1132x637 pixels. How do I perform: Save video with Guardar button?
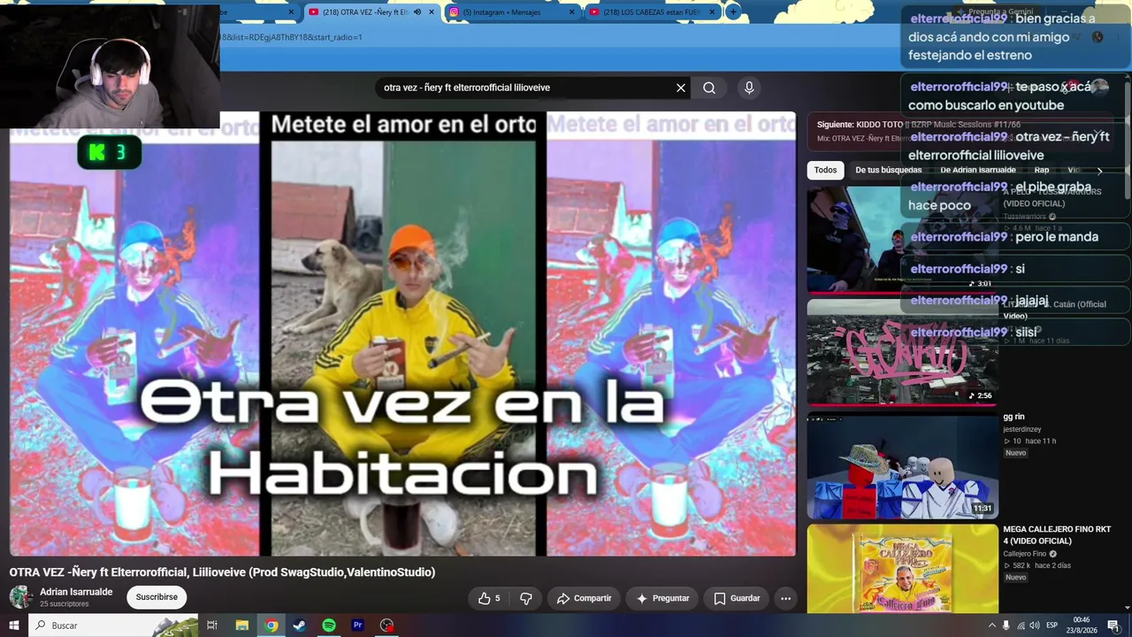(737, 598)
